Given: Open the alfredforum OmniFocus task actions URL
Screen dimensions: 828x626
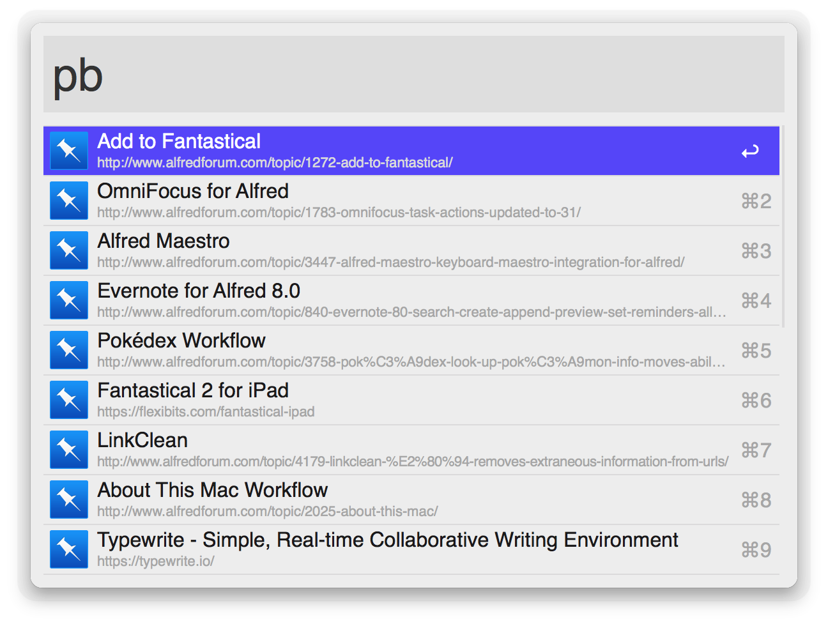Looking at the screenshot, I should coord(339,213).
